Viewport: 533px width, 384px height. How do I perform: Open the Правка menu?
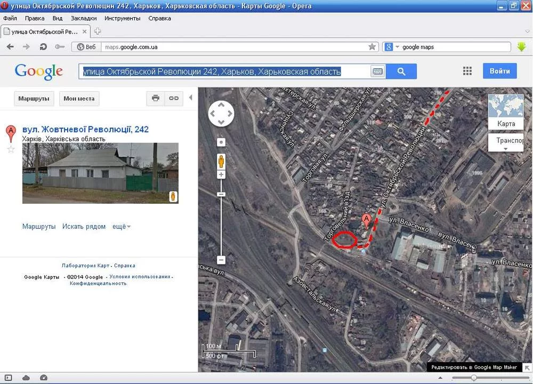pos(35,18)
